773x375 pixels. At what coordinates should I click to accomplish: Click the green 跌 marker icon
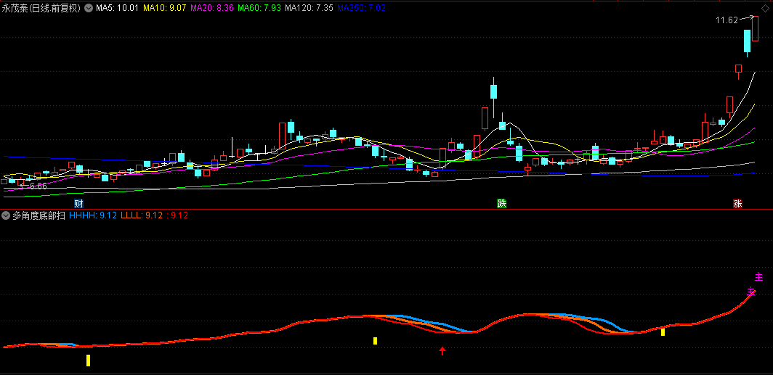(501, 203)
